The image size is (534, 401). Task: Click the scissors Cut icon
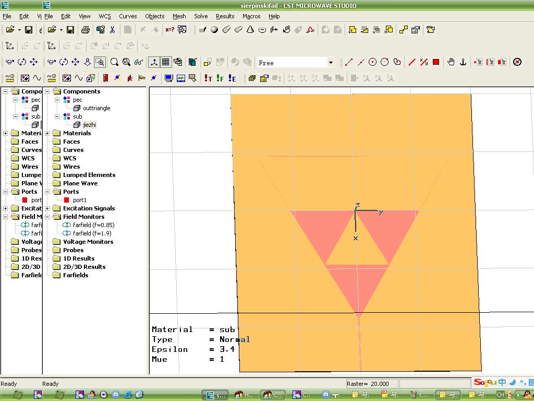pyautogui.click(x=113, y=30)
